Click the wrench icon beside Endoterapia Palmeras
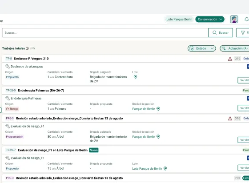 [8, 98]
